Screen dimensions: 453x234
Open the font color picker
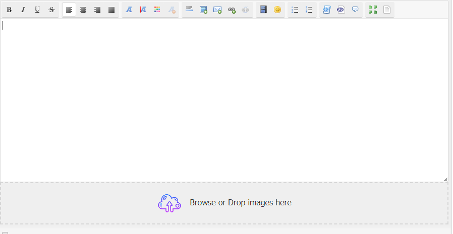tap(157, 10)
